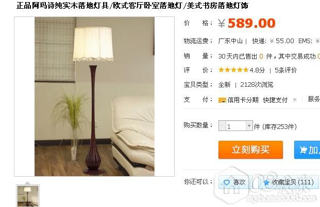
Task: Click the 喜欢 like button
Action: click(234, 182)
